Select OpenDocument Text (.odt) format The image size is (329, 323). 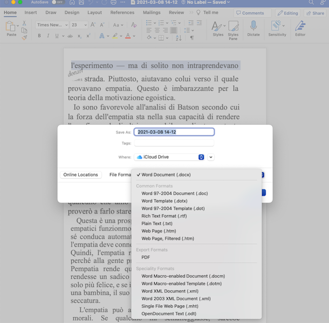coord(169,313)
